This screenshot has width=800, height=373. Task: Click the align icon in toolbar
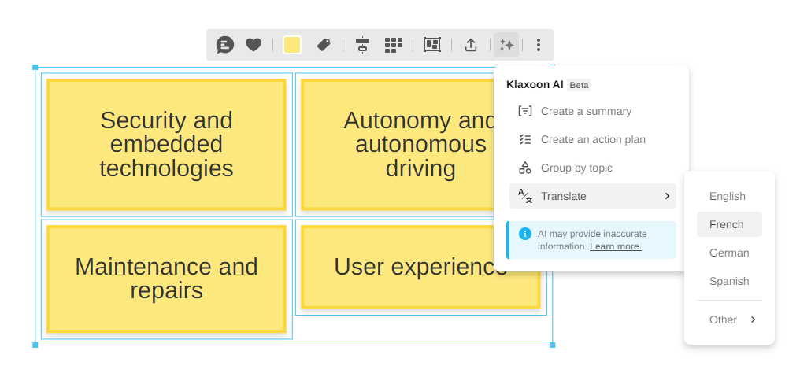coord(362,45)
